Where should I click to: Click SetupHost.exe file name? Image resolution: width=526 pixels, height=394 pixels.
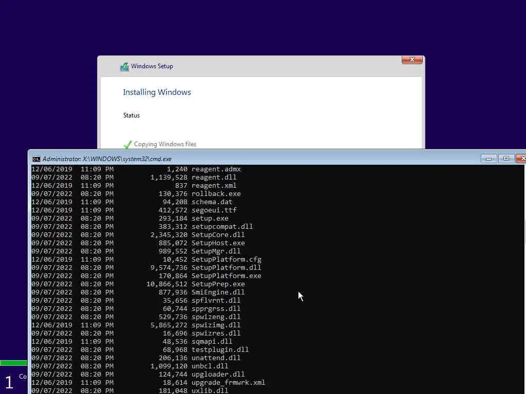click(x=218, y=243)
